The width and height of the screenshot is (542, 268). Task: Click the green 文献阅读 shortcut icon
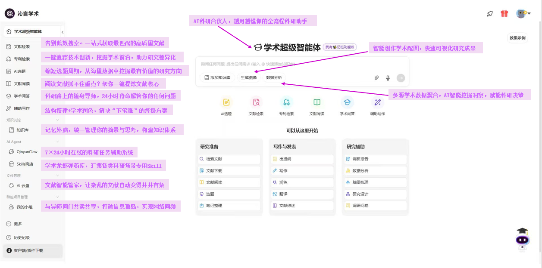coord(317,102)
